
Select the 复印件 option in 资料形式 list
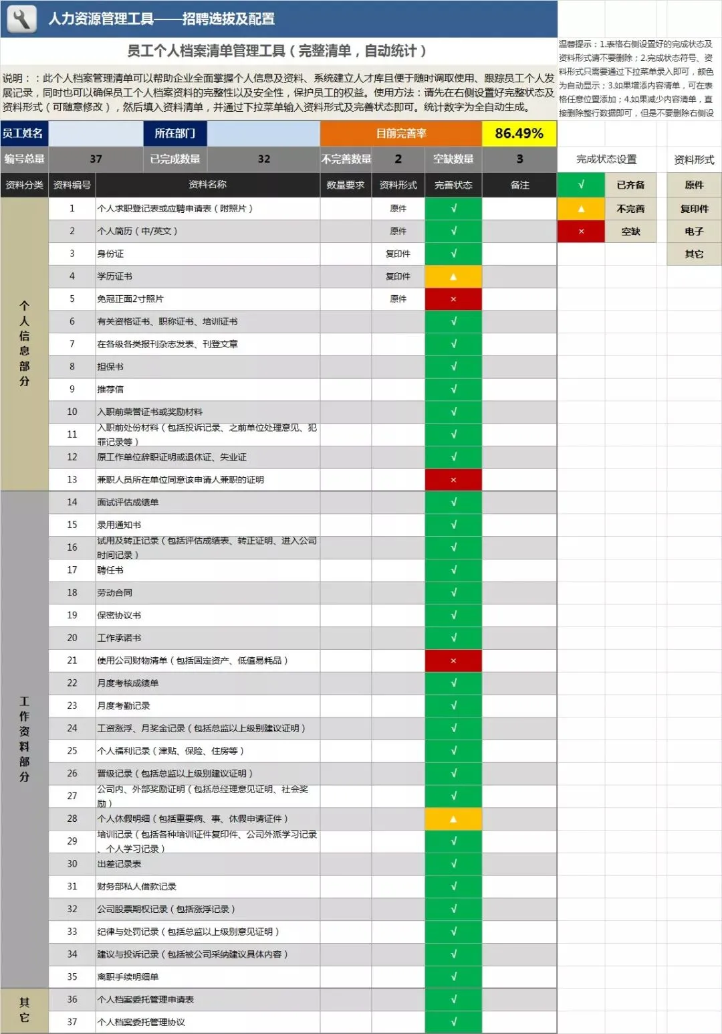pyautogui.click(x=694, y=209)
